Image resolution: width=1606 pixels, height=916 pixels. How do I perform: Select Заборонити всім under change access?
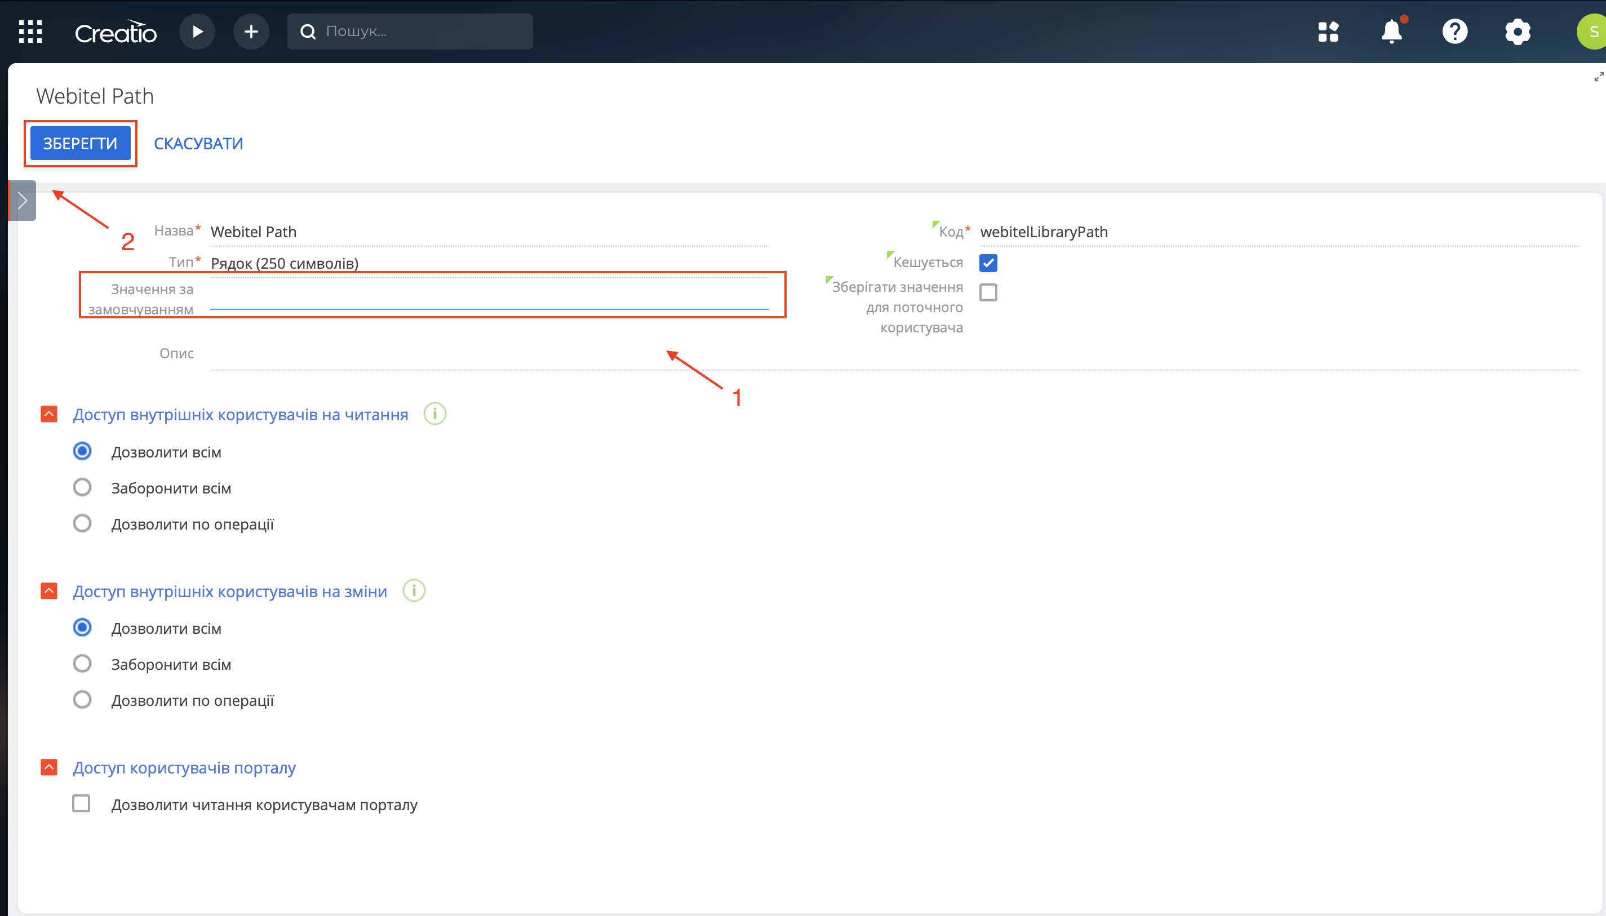click(82, 664)
